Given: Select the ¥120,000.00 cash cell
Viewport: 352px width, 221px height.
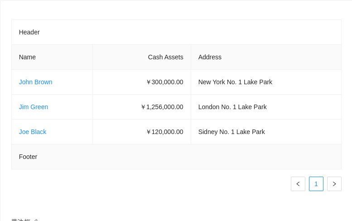Looking at the screenshot, I should coord(164,132).
